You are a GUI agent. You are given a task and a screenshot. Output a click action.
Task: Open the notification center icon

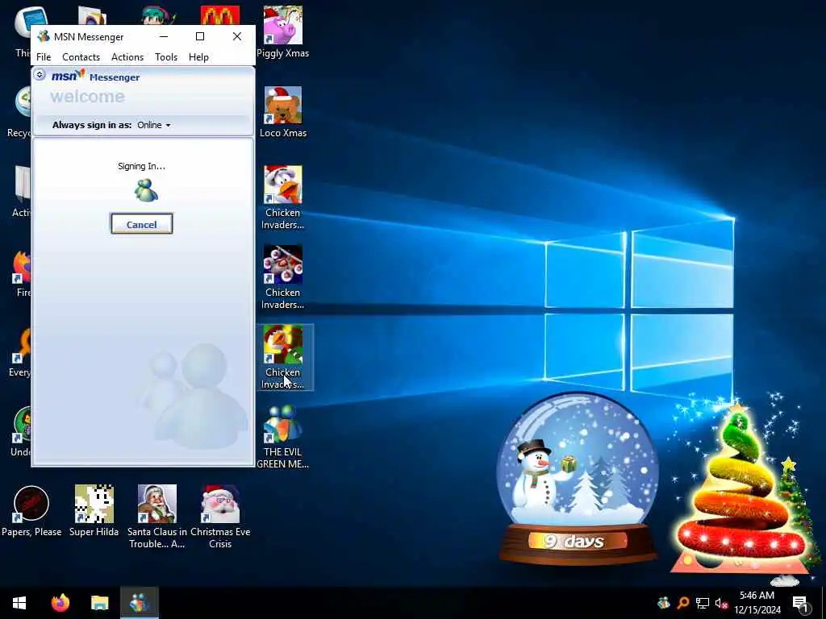[x=800, y=603]
